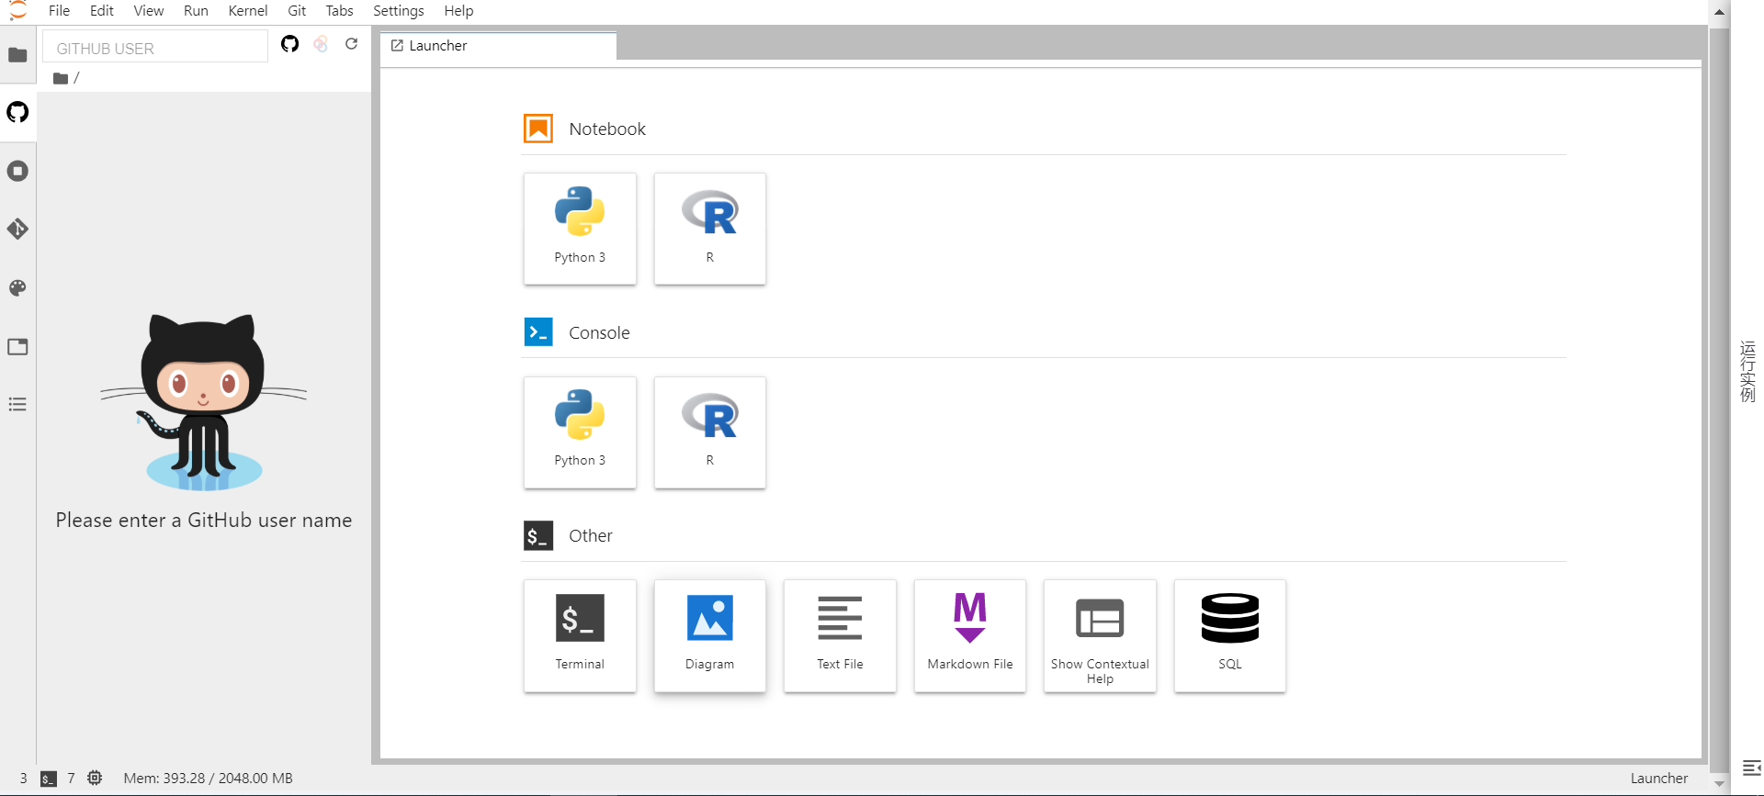Create a new Markdown File
1764x796 pixels.
[x=969, y=635]
